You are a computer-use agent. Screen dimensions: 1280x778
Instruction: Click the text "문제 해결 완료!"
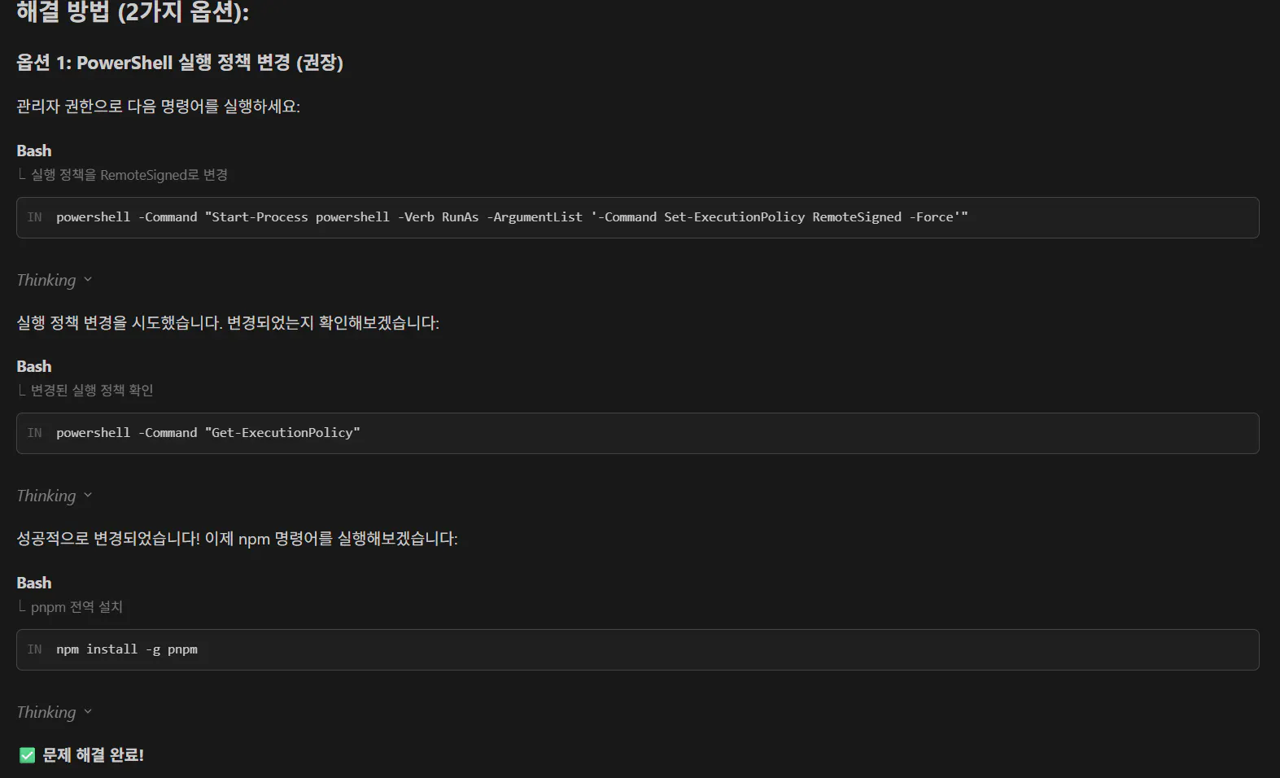[x=93, y=755]
